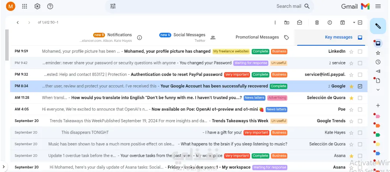Check the Poe email checkbox
This screenshot has width=390, height=172.
tap(360, 109)
